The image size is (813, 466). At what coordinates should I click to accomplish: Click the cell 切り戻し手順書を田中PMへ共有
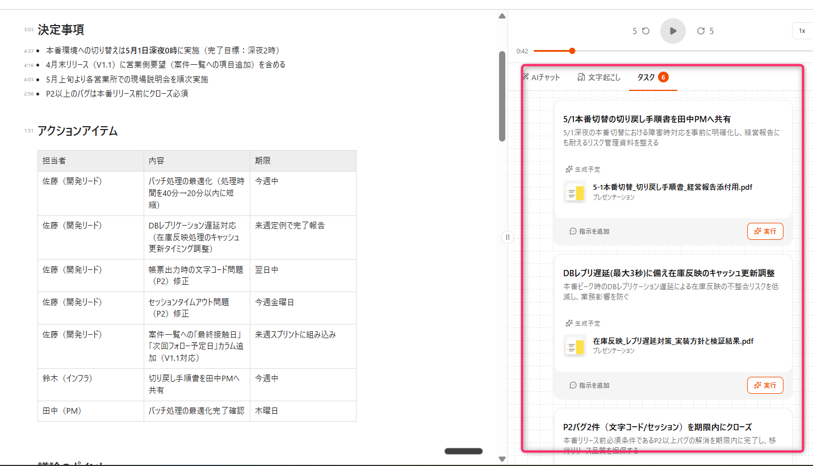[197, 384]
